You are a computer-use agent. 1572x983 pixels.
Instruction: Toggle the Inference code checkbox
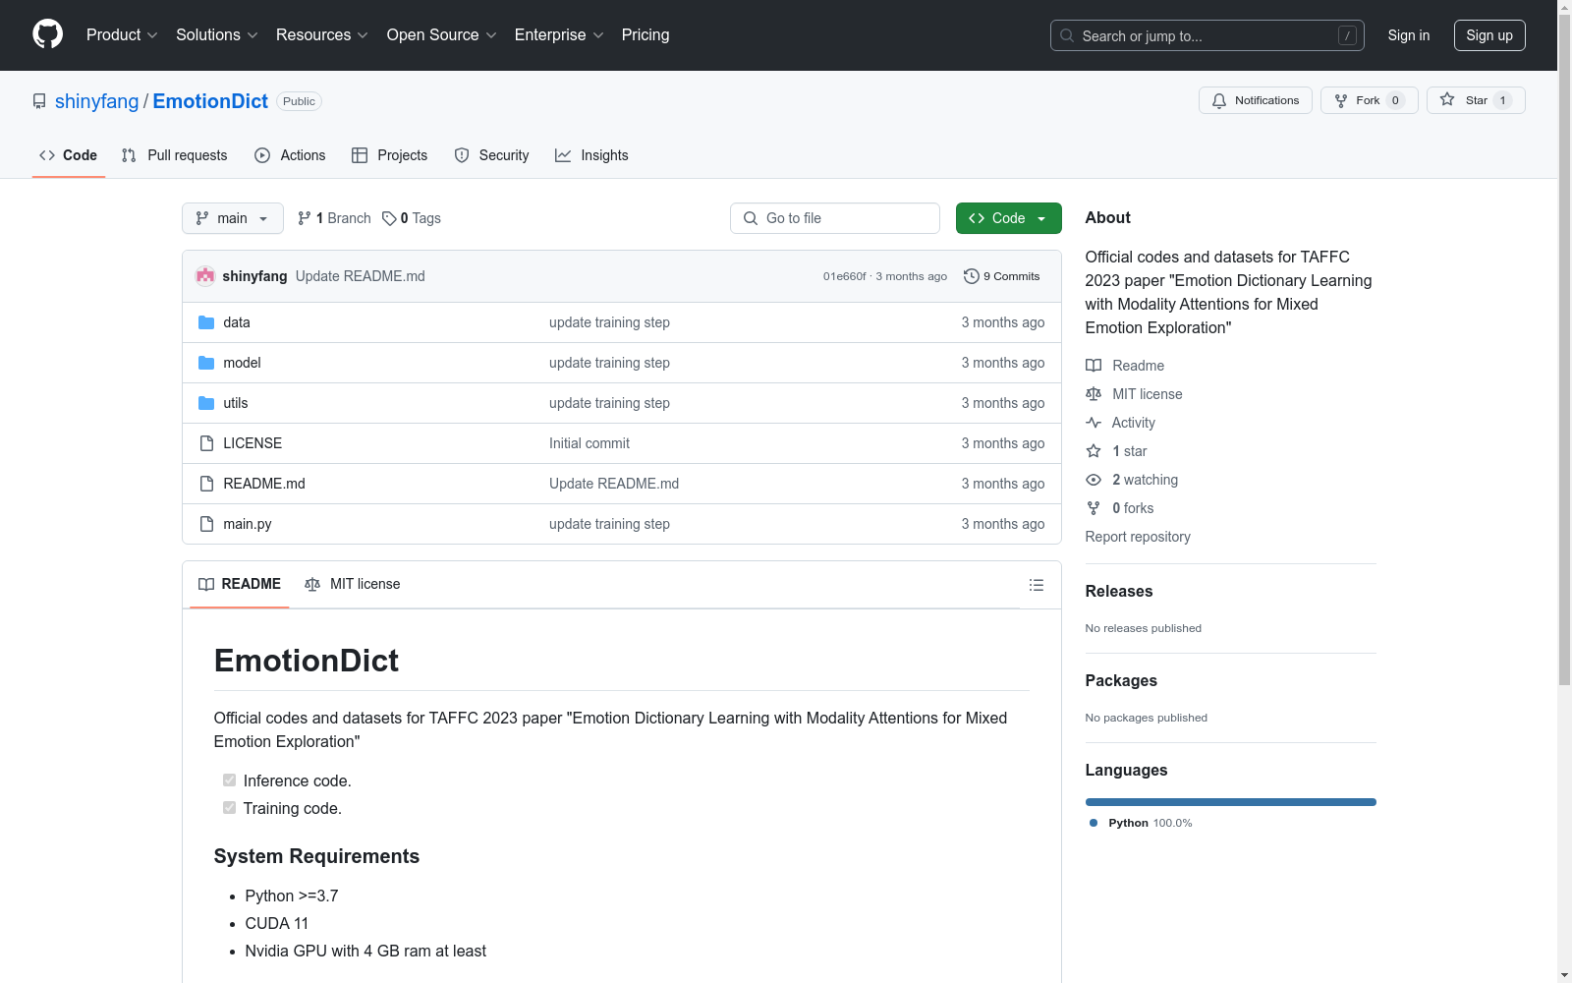[x=229, y=781]
